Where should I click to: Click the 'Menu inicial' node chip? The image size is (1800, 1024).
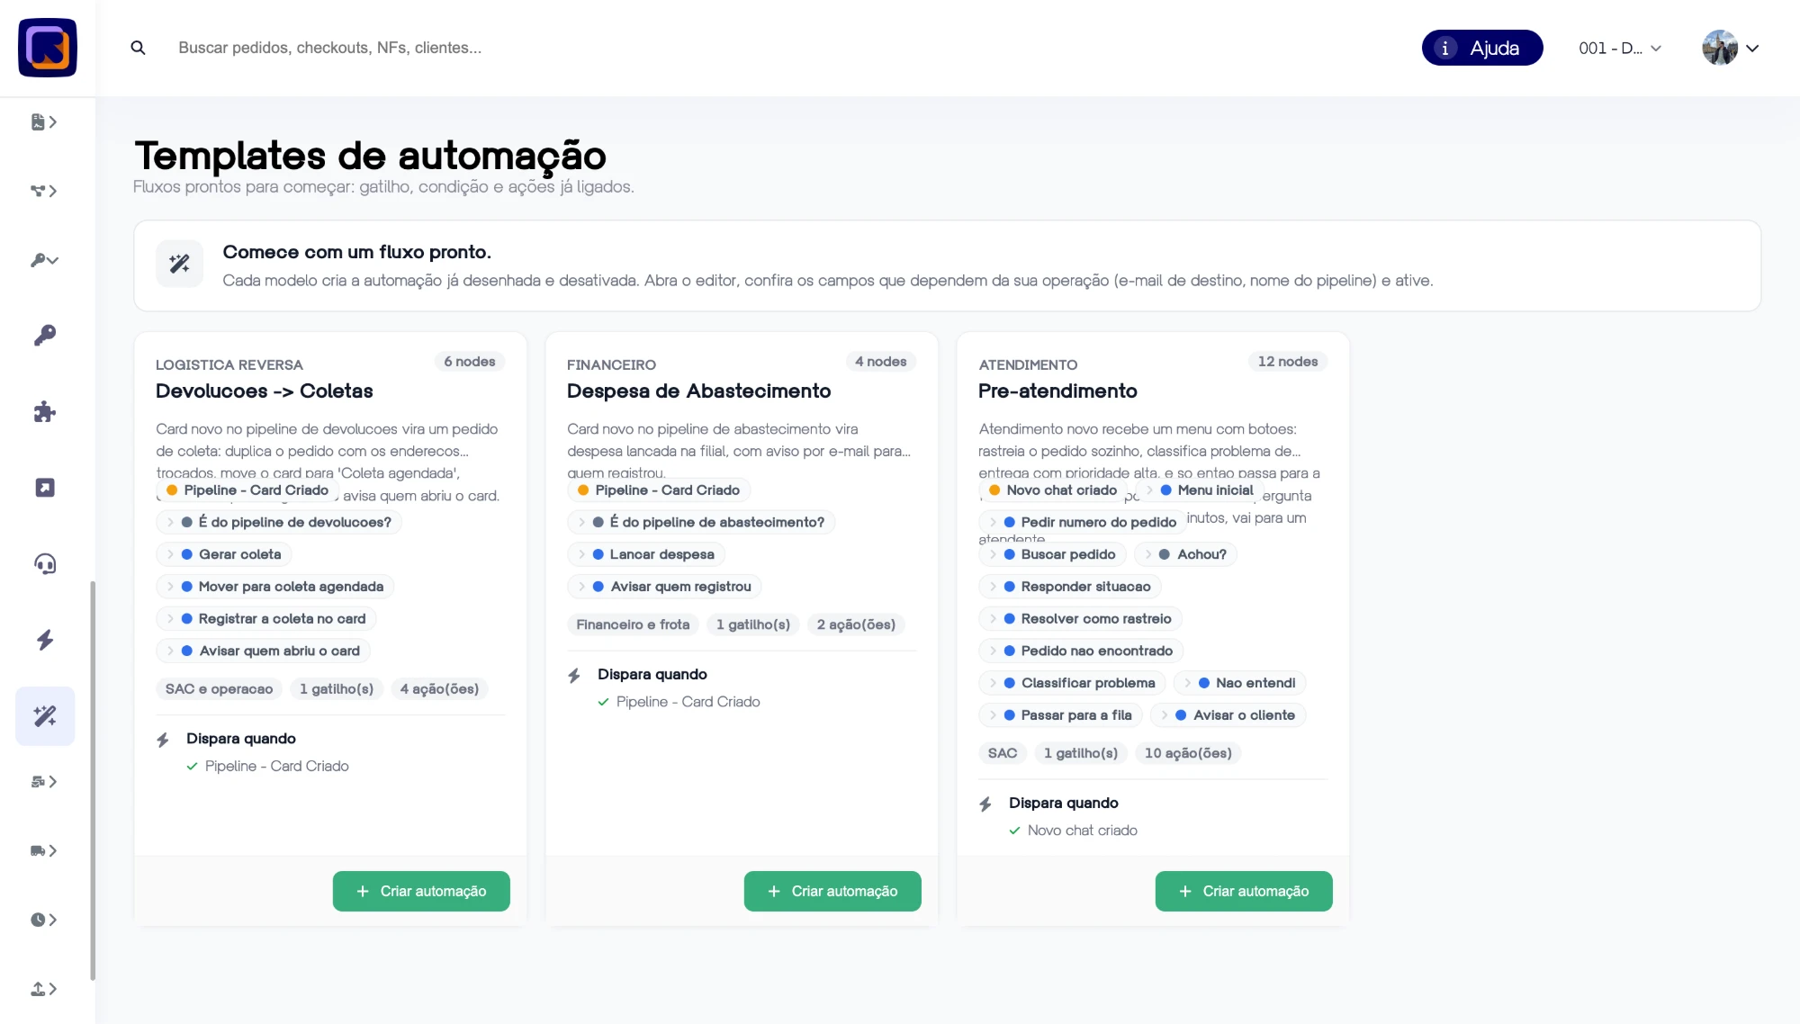click(x=1200, y=490)
